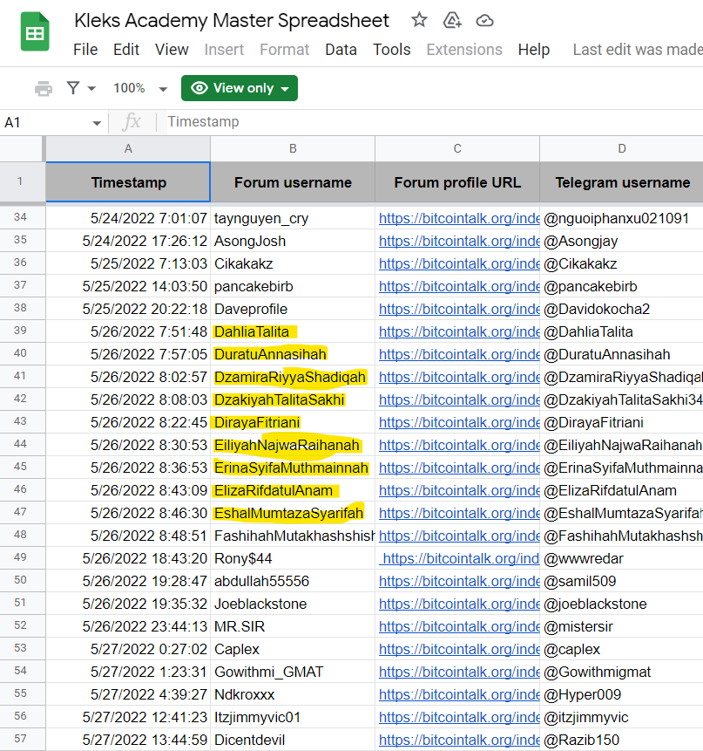This screenshot has width=703, height=751.
Task: Open the bitcointalk link for tayngyuen_cry
Action: pos(459,218)
